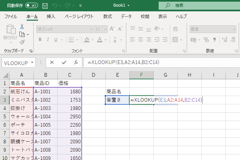Viewport: 240px width, 160px height.
Task: Open the ヘルプ tab
Action: click(181, 16)
